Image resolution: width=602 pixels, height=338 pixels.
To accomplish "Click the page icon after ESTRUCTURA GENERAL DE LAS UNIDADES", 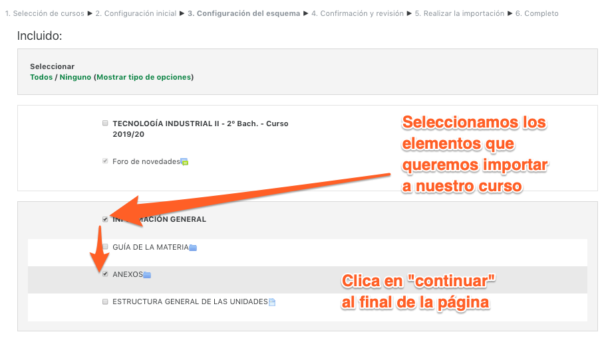I will point(272,302).
